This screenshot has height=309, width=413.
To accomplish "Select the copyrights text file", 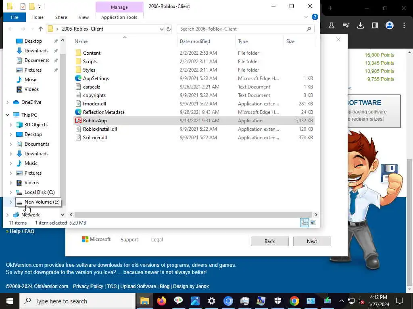I will point(94,95).
